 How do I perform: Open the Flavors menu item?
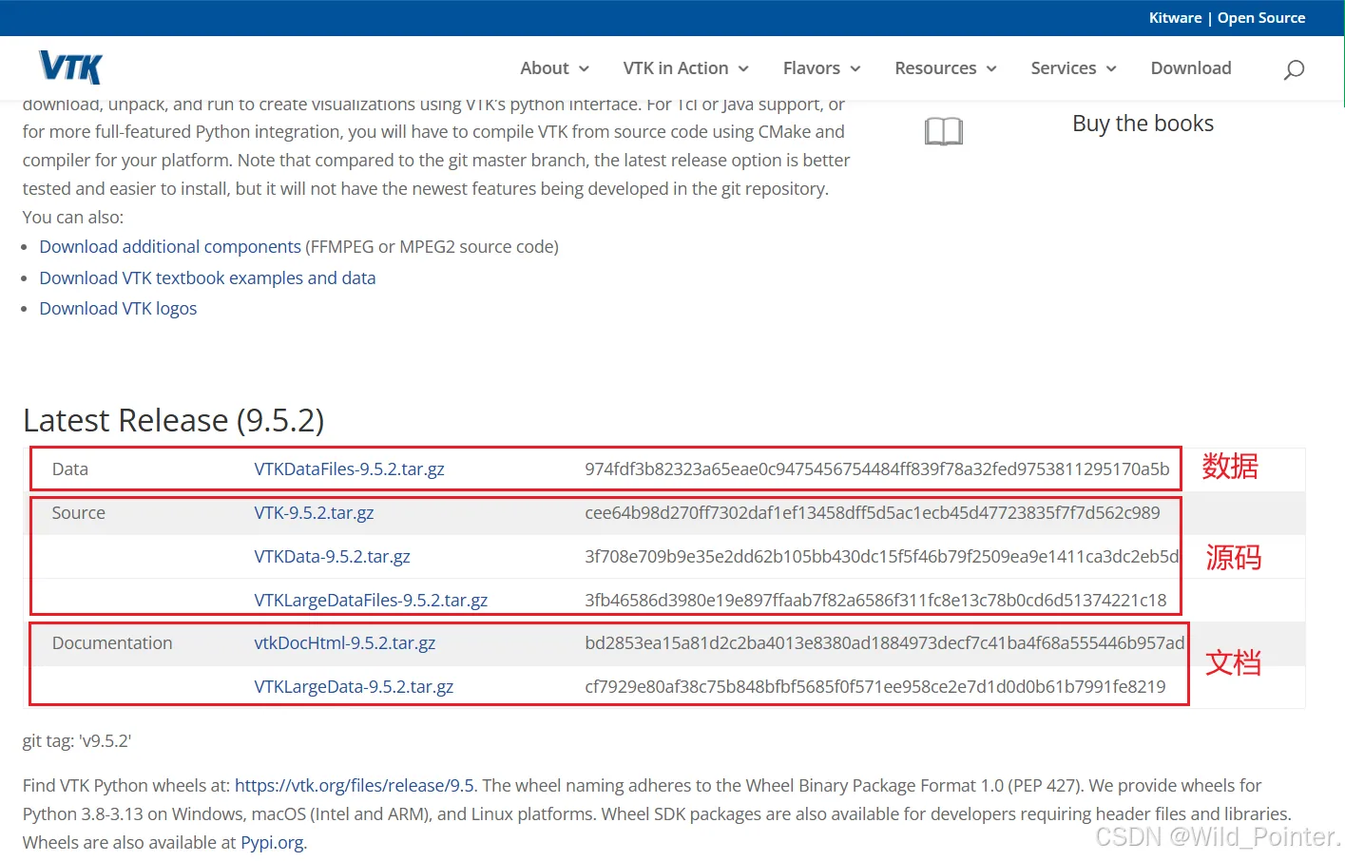812,68
